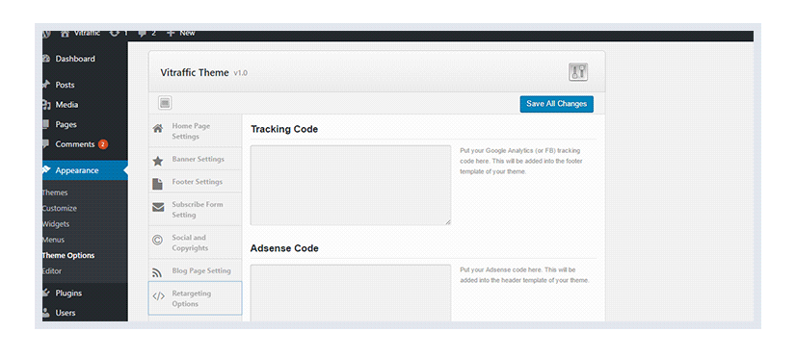Open comments bubble icon in admin bar

click(x=143, y=34)
